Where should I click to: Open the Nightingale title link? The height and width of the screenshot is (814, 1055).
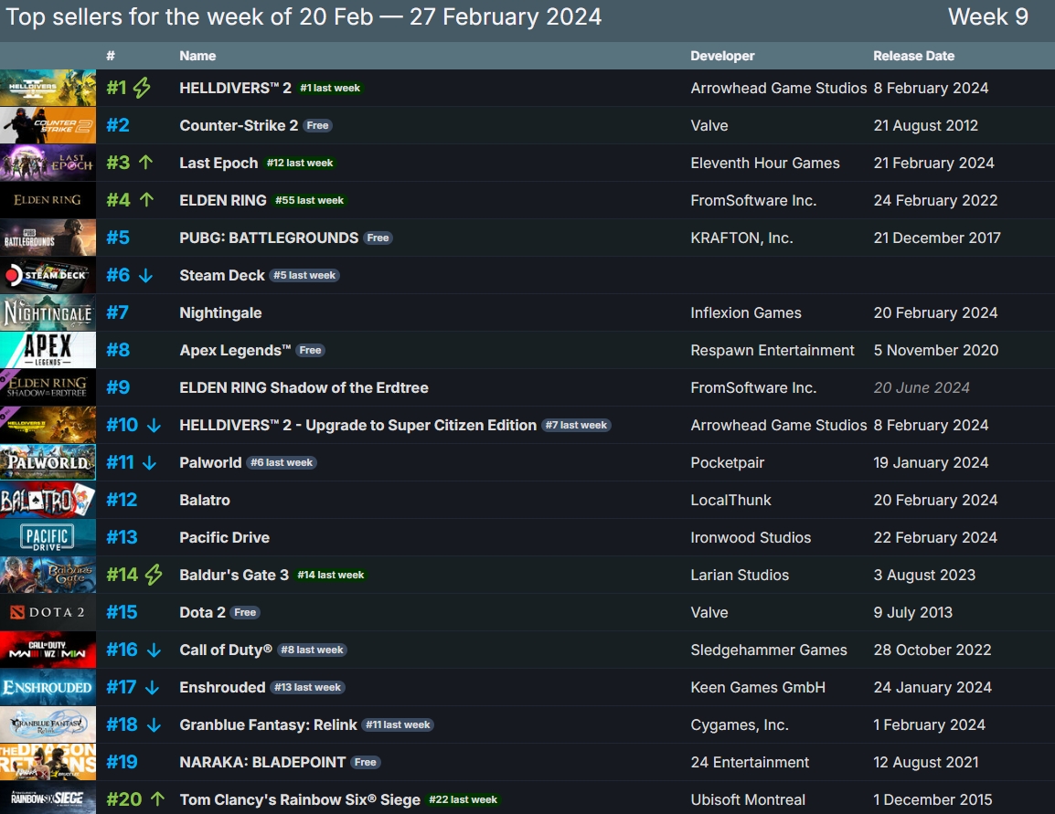pyautogui.click(x=220, y=313)
